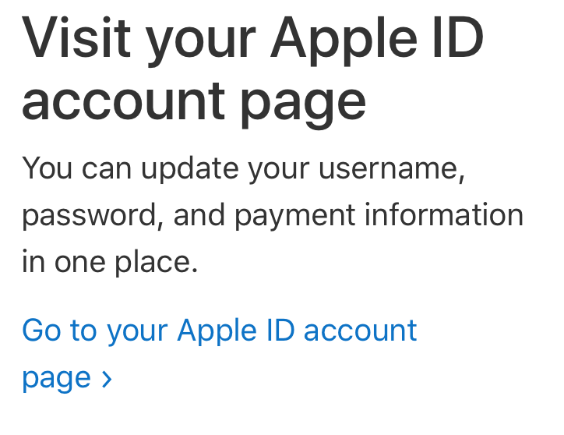
Task: Click the word 'update' in the description
Action: pos(190,169)
